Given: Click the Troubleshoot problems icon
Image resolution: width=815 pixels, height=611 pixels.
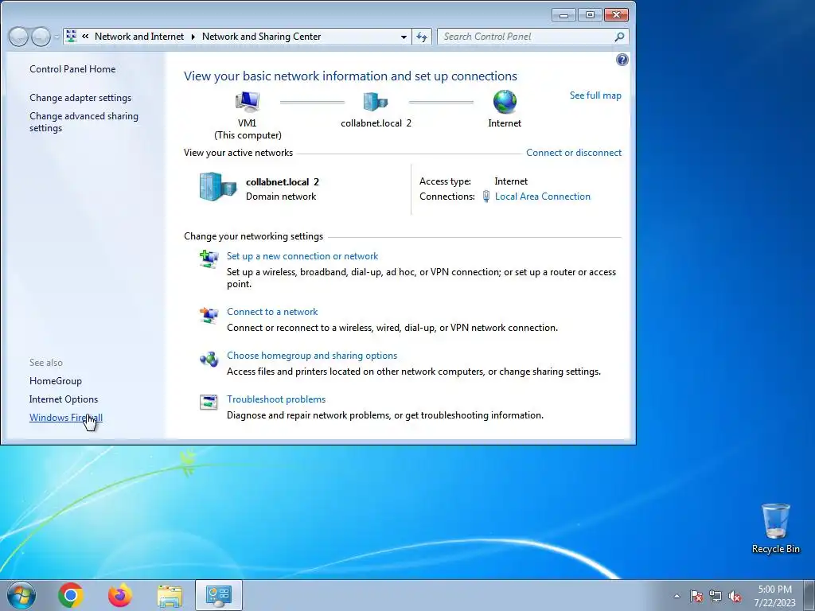Looking at the screenshot, I should (209, 402).
